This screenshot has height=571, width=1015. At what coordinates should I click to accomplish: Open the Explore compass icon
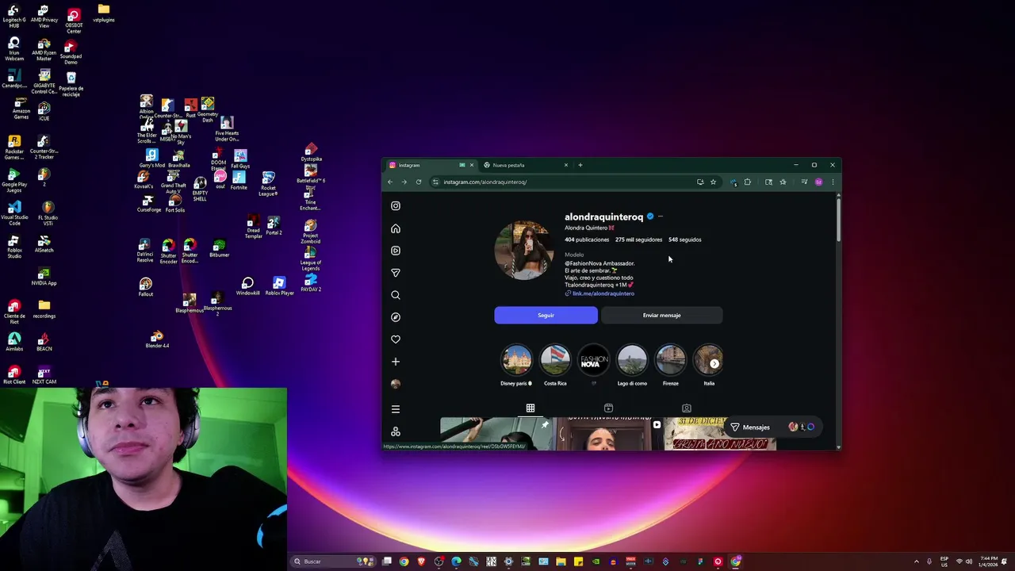pos(396,317)
